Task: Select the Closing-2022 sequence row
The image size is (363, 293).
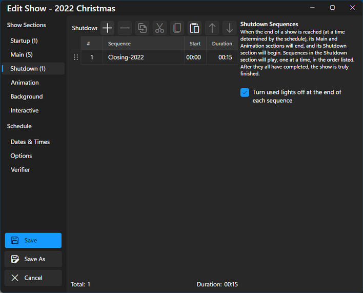Action: click(x=144, y=57)
